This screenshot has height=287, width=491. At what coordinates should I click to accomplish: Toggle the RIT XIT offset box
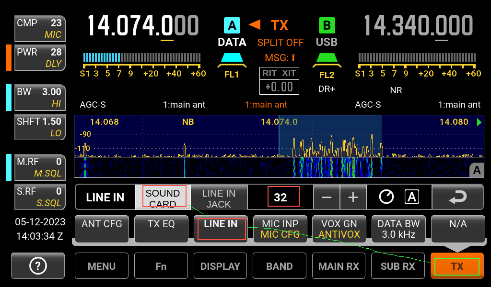pyautogui.click(x=280, y=80)
